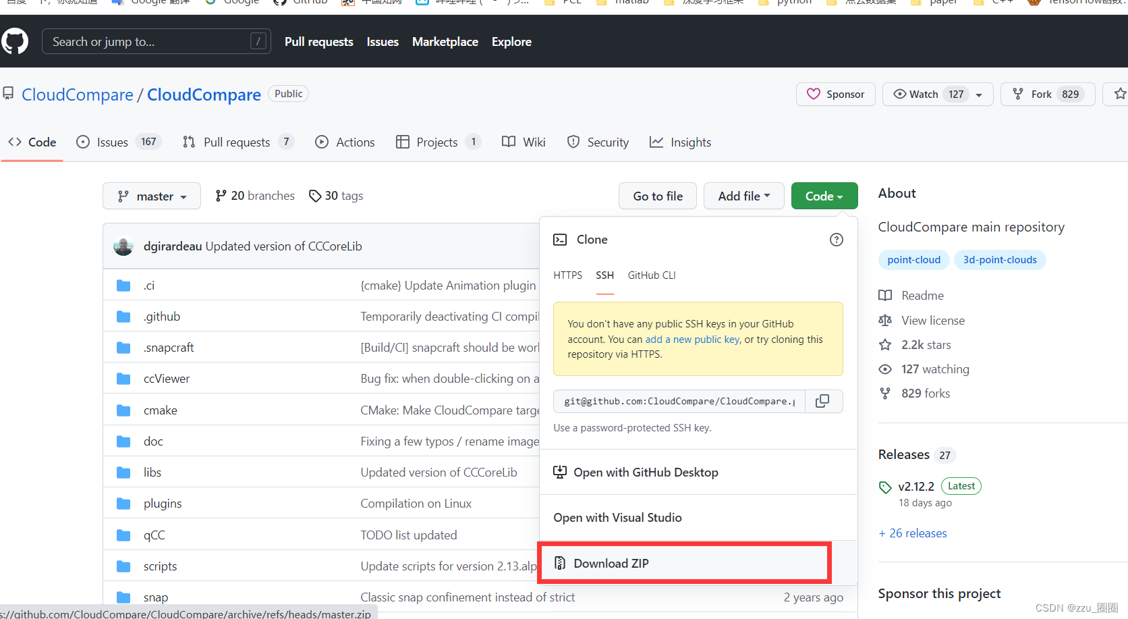This screenshot has width=1128, height=619.
Task: Click the add a new public key link
Action: pos(692,339)
